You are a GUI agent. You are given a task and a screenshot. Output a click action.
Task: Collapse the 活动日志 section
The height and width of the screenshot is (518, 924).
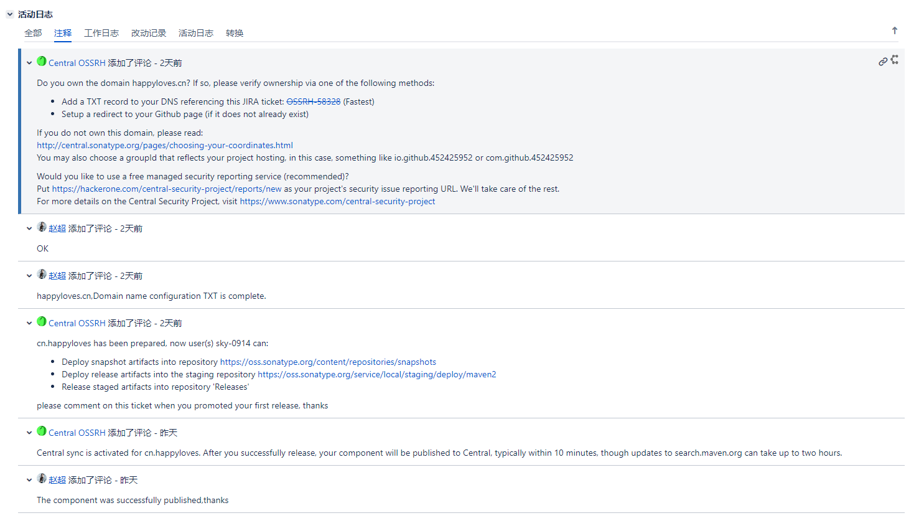10,14
